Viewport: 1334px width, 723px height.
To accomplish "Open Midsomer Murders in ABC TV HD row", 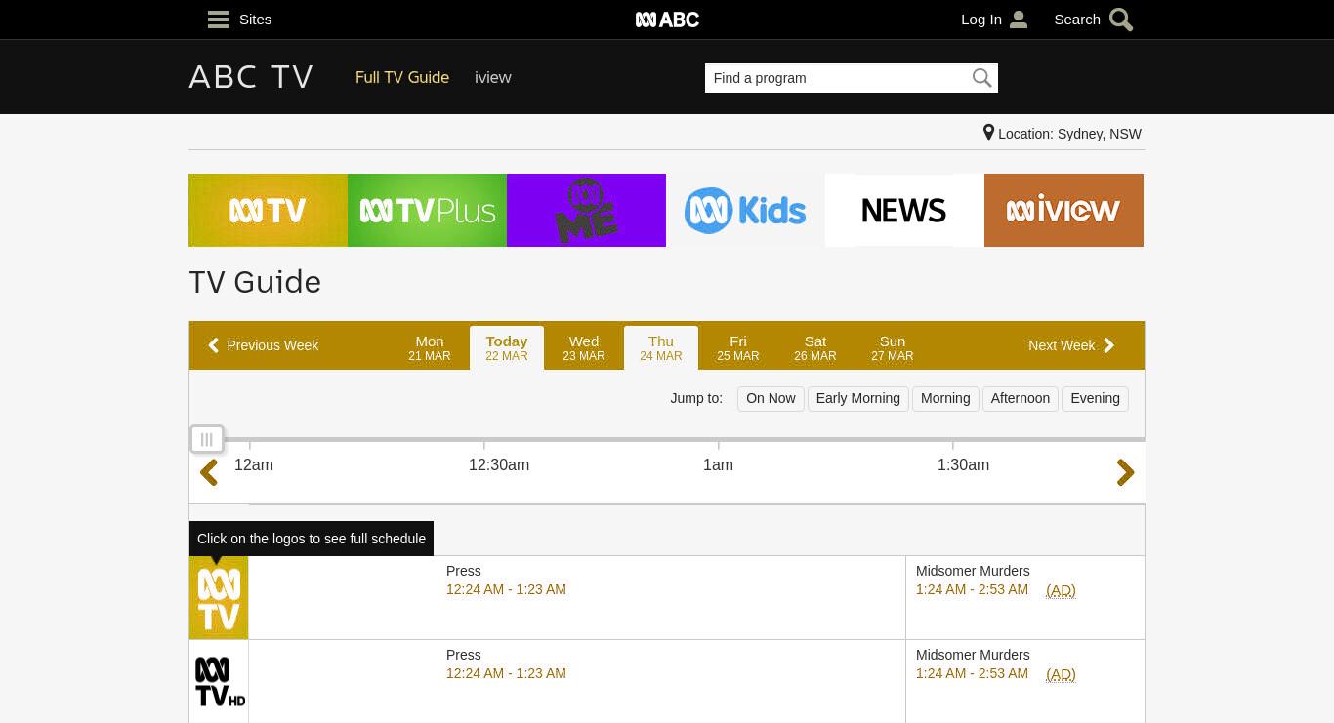I will 973,655.
